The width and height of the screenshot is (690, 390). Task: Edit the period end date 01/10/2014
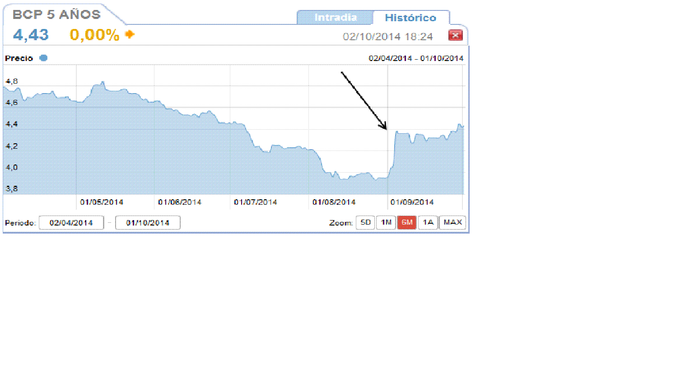[148, 223]
